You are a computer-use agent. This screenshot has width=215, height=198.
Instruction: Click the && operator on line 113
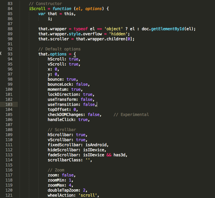point(109,155)
